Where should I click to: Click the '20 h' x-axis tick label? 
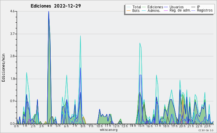(183, 126)
